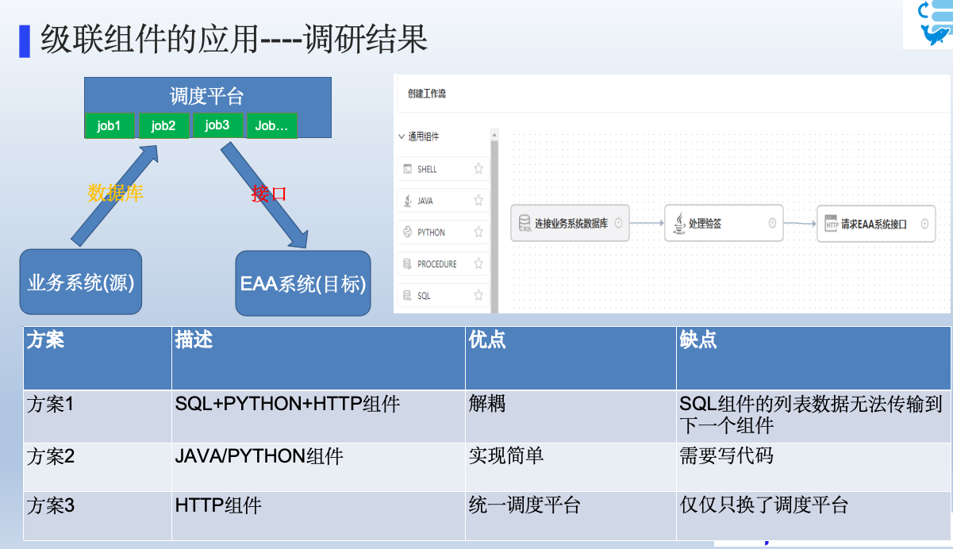Click the green Job… box
This screenshot has height=549, width=953.
[272, 125]
